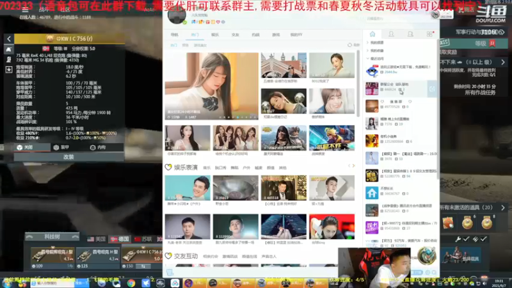
Task: Open the apps grid icon with red dot
Action: 429,34
